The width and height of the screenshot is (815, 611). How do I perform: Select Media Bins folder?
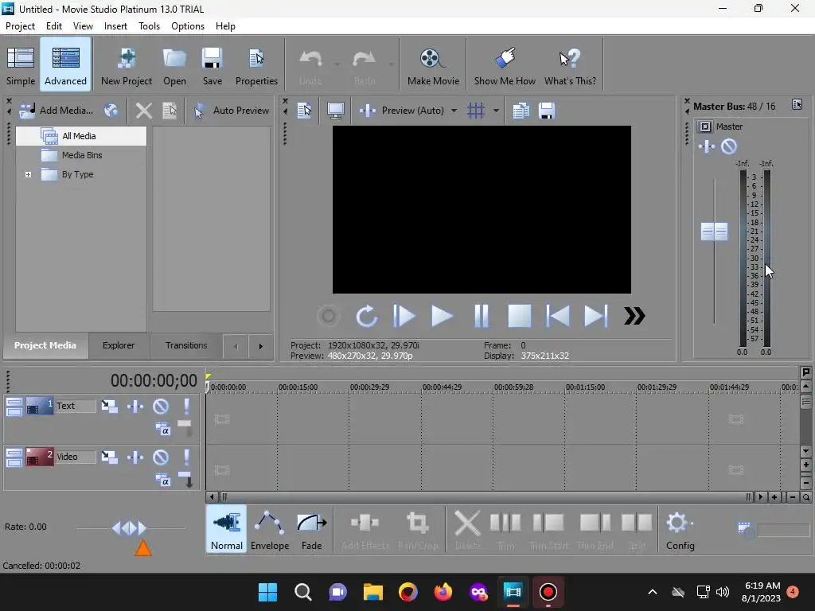click(82, 155)
